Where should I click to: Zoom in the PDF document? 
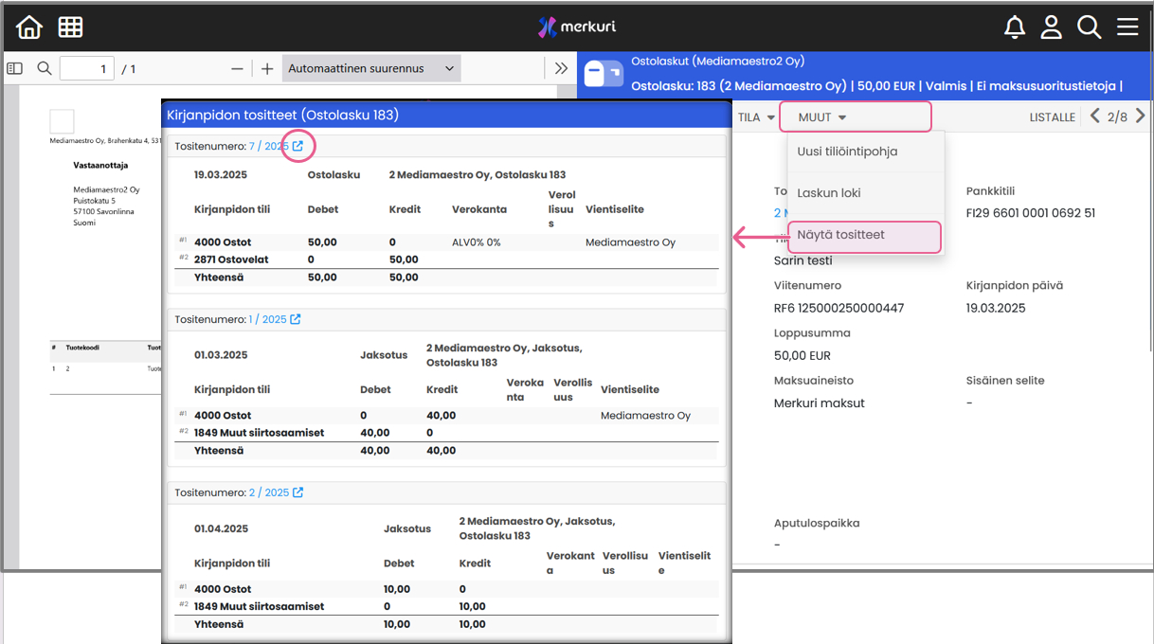click(267, 68)
